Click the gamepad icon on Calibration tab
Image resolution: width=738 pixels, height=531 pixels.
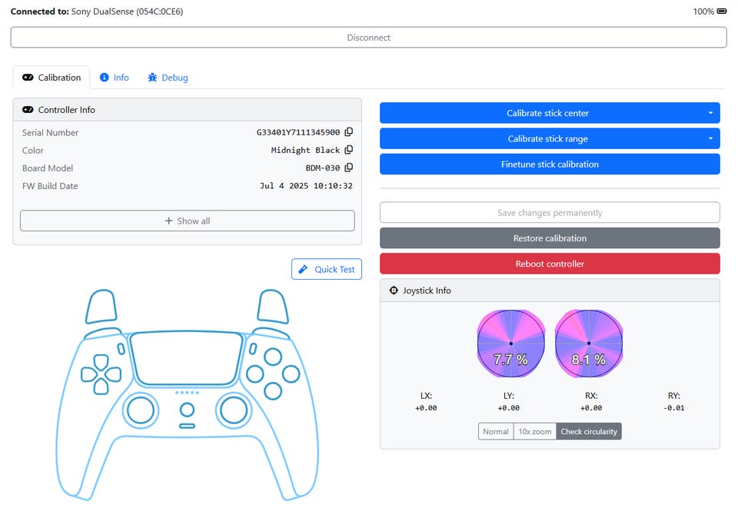28,78
